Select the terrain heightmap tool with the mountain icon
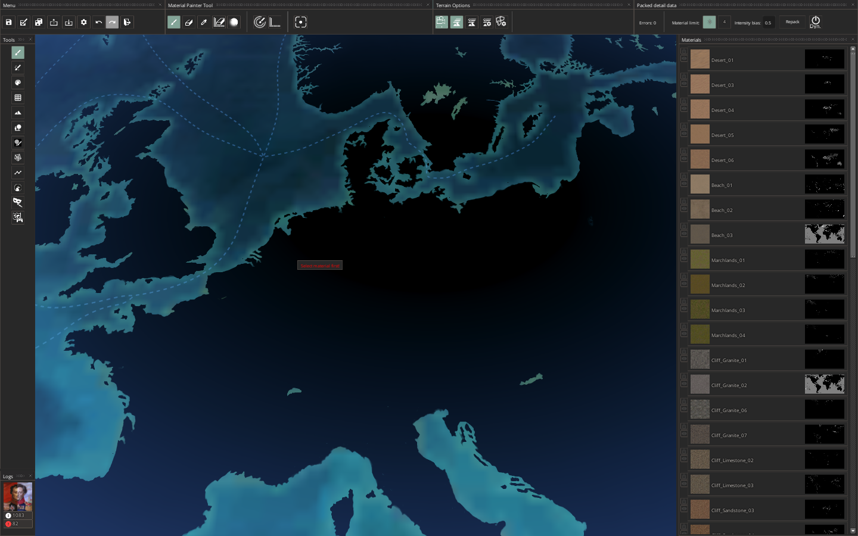Viewport: 858px width, 536px height. [18, 113]
